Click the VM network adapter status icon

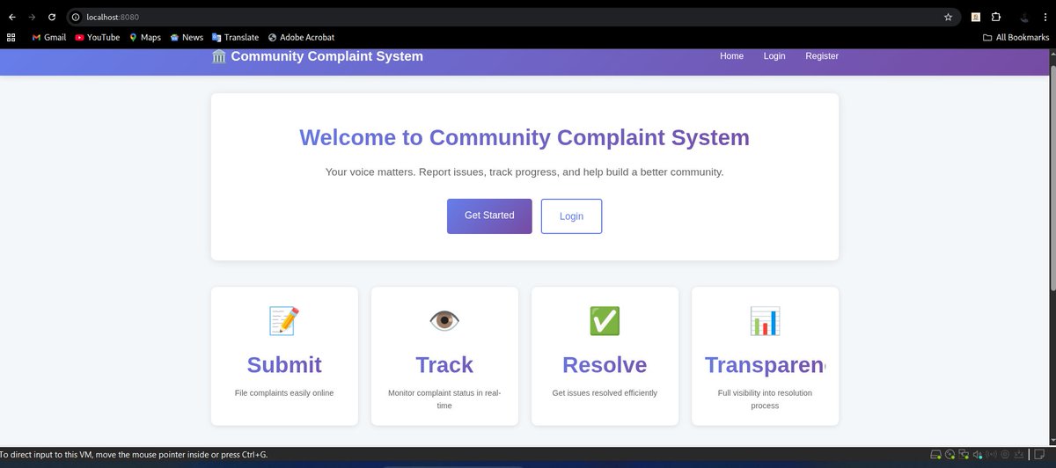tap(964, 456)
